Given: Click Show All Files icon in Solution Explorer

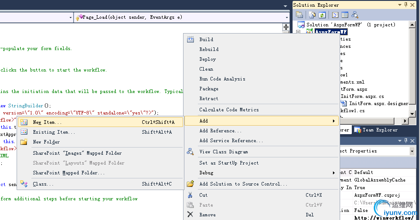Looking at the screenshot, I should click(313, 15).
